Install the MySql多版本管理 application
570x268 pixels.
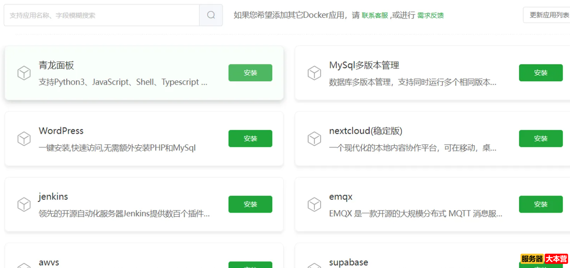click(x=541, y=73)
